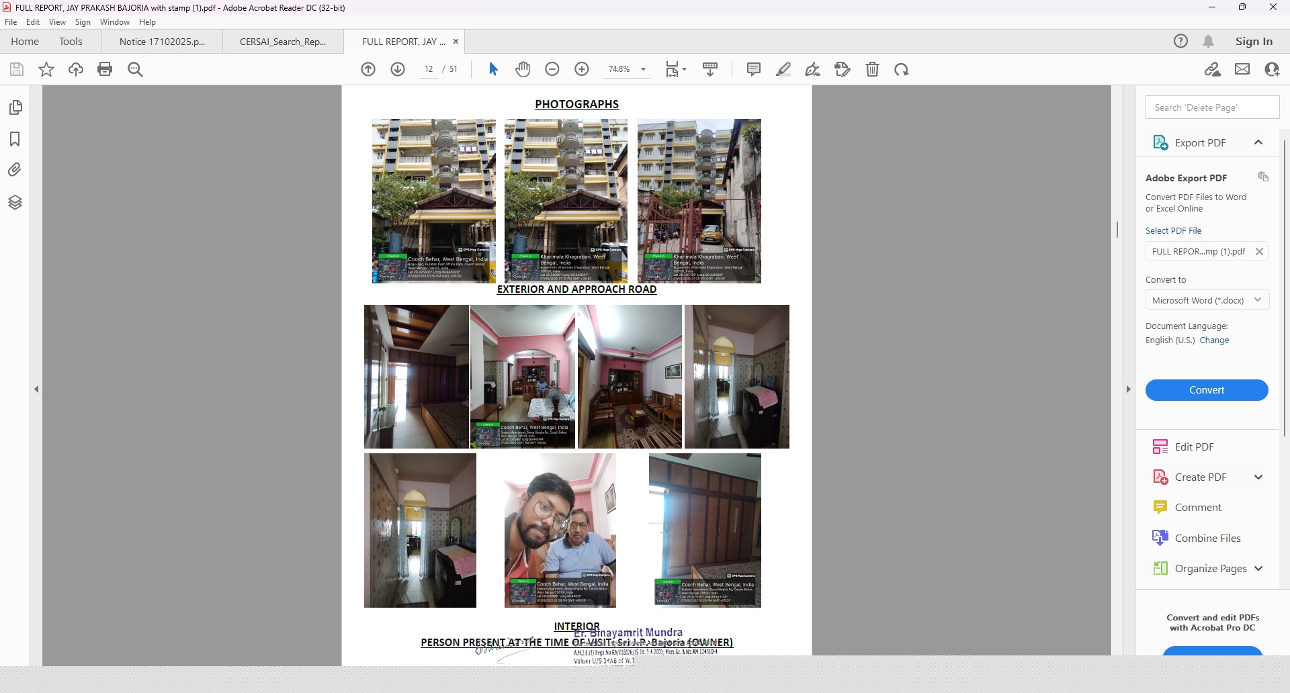Screen dimensions: 1290x693
Task: Select the Hand pan tool
Action: coord(523,69)
